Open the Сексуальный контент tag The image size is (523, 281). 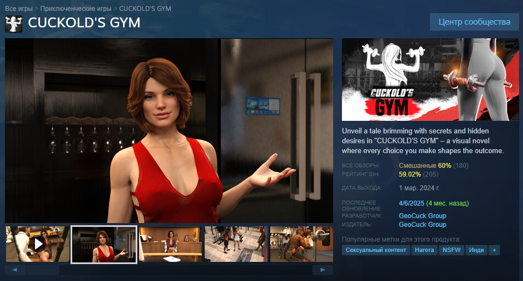pyautogui.click(x=376, y=250)
